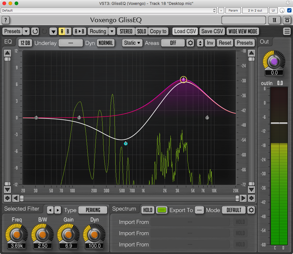Click horizontal scroll right arrow
Viewport: 293px width, 254px height.
coord(243,198)
